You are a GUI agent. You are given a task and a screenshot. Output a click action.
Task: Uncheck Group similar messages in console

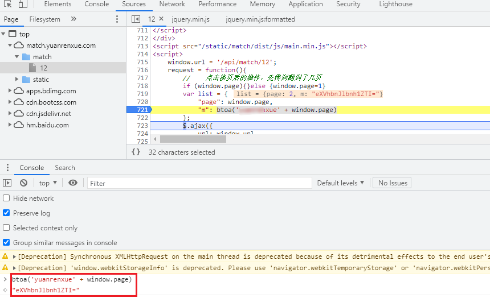6,242
